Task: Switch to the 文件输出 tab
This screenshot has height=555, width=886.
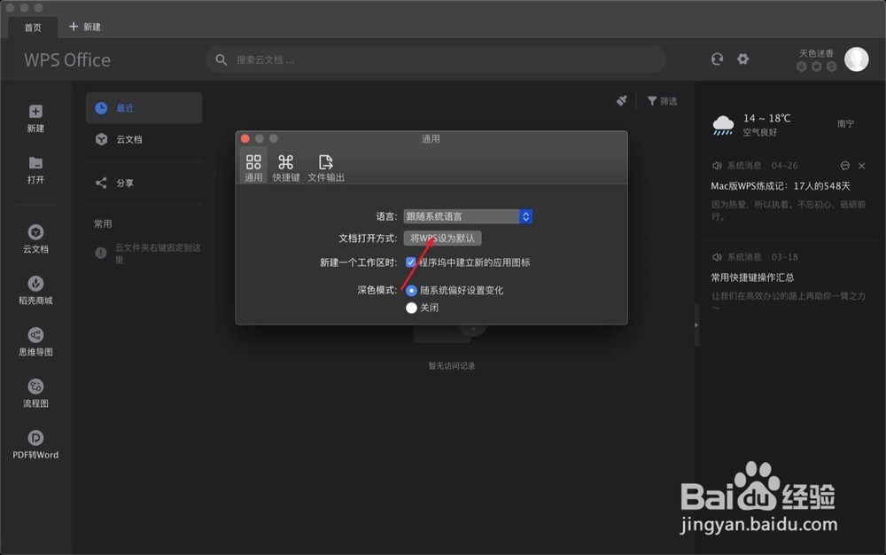Action: click(x=326, y=168)
